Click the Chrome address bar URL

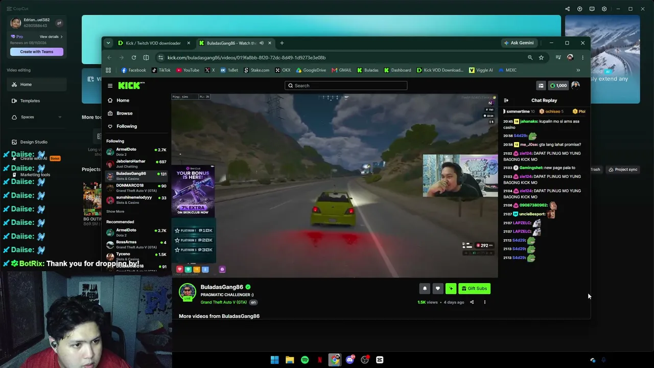tap(246, 58)
